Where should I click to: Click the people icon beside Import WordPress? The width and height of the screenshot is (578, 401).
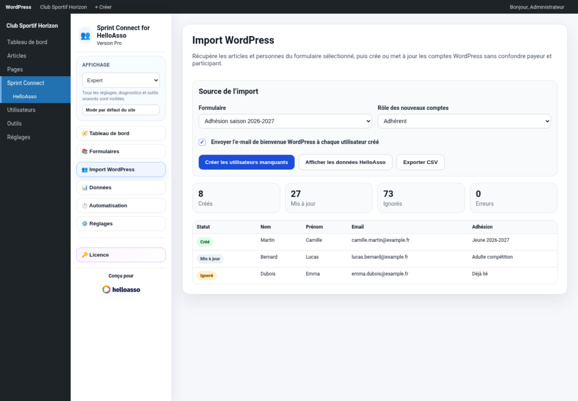[x=85, y=169]
